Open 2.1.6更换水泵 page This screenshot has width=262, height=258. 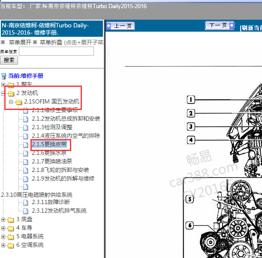point(49,153)
